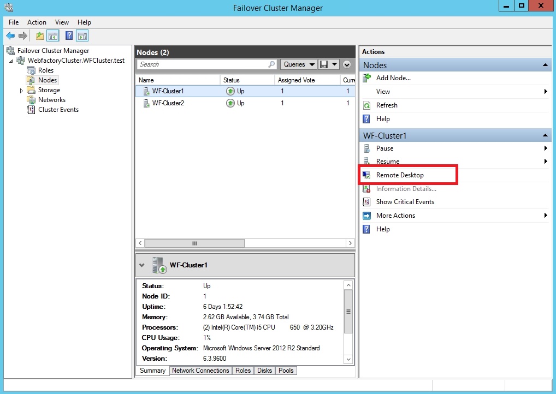Open the Action menu
The width and height of the screenshot is (556, 394).
pyautogui.click(x=37, y=22)
